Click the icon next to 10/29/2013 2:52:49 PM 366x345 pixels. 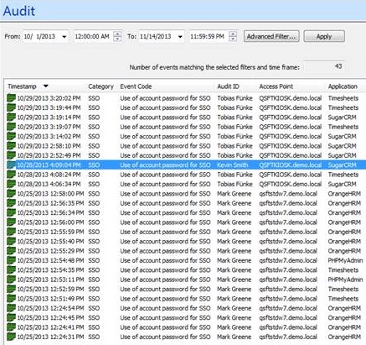[11, 155]
